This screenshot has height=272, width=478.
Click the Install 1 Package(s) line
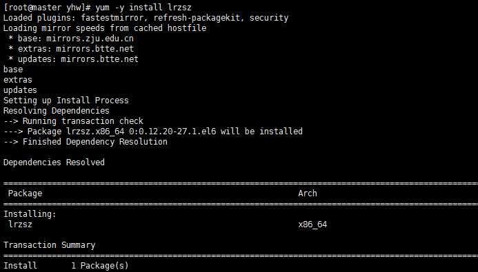66,266
